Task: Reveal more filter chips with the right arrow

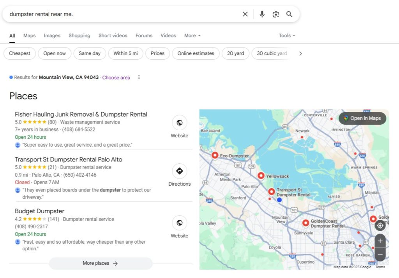Action: pyautogui.click(x=300, y=53)
